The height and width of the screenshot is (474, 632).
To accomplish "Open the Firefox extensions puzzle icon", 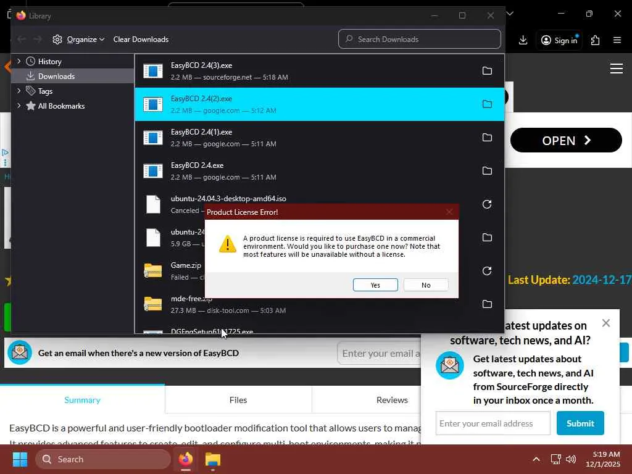I will tap(595, 40).
